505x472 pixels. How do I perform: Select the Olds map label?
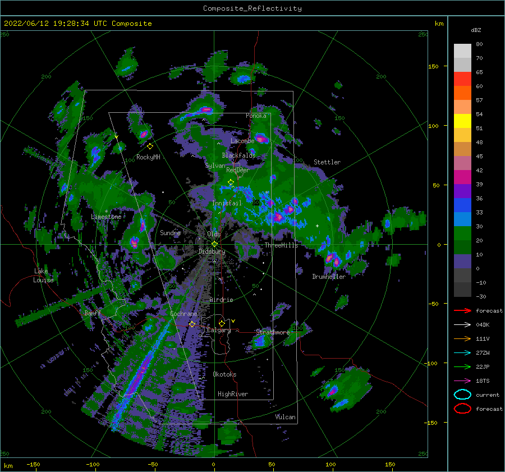214,234
